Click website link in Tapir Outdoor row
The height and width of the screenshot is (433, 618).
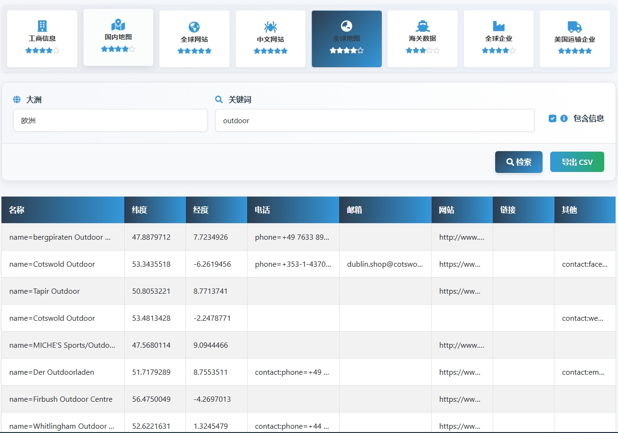point(460,291)
